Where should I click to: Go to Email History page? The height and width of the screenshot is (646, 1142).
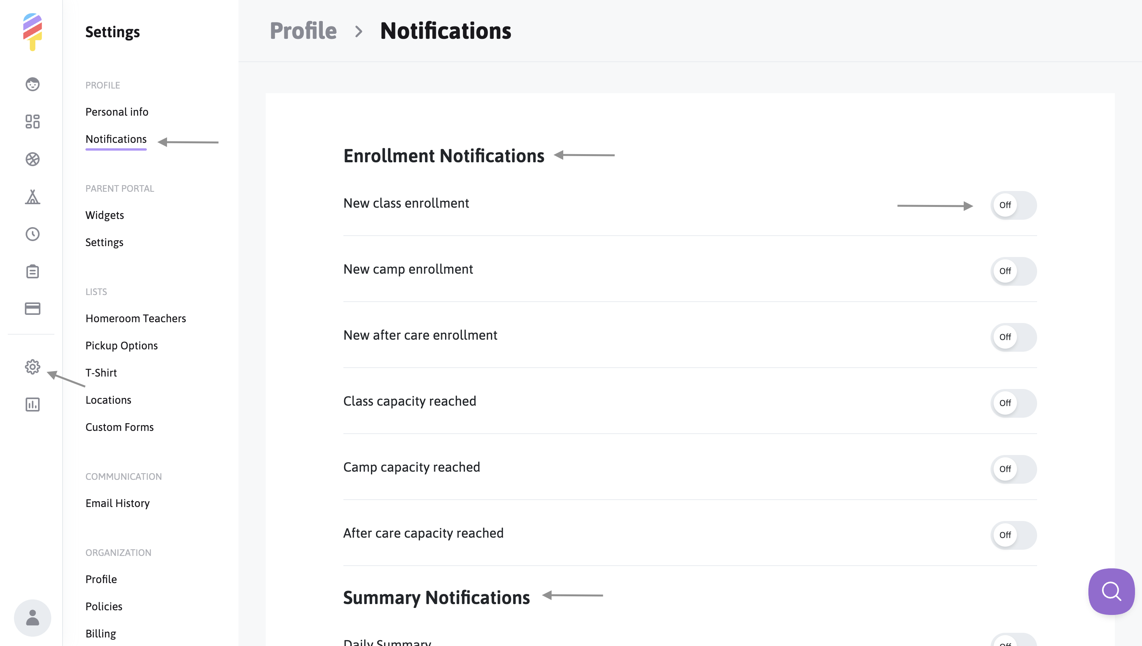[117, 503]
